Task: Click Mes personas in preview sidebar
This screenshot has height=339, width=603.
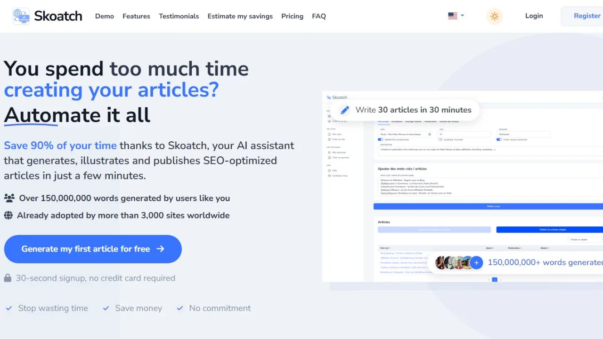Action: 337,153
